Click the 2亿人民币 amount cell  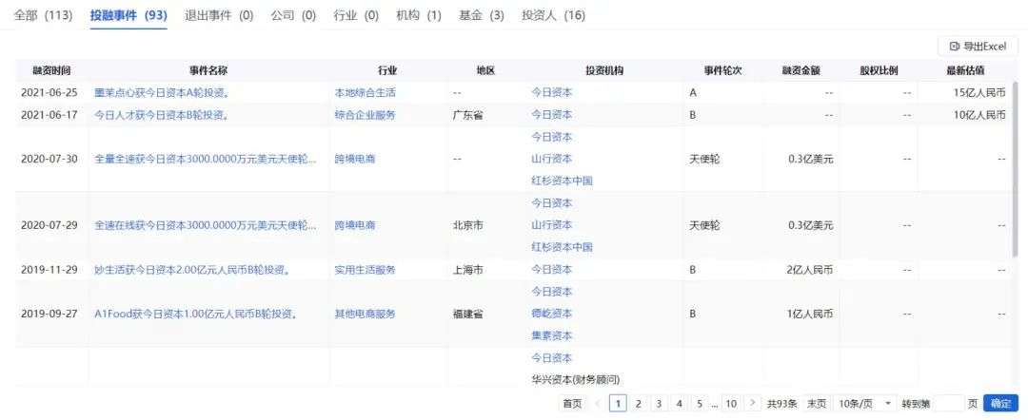pyautogui.click(x=810, y=270)
